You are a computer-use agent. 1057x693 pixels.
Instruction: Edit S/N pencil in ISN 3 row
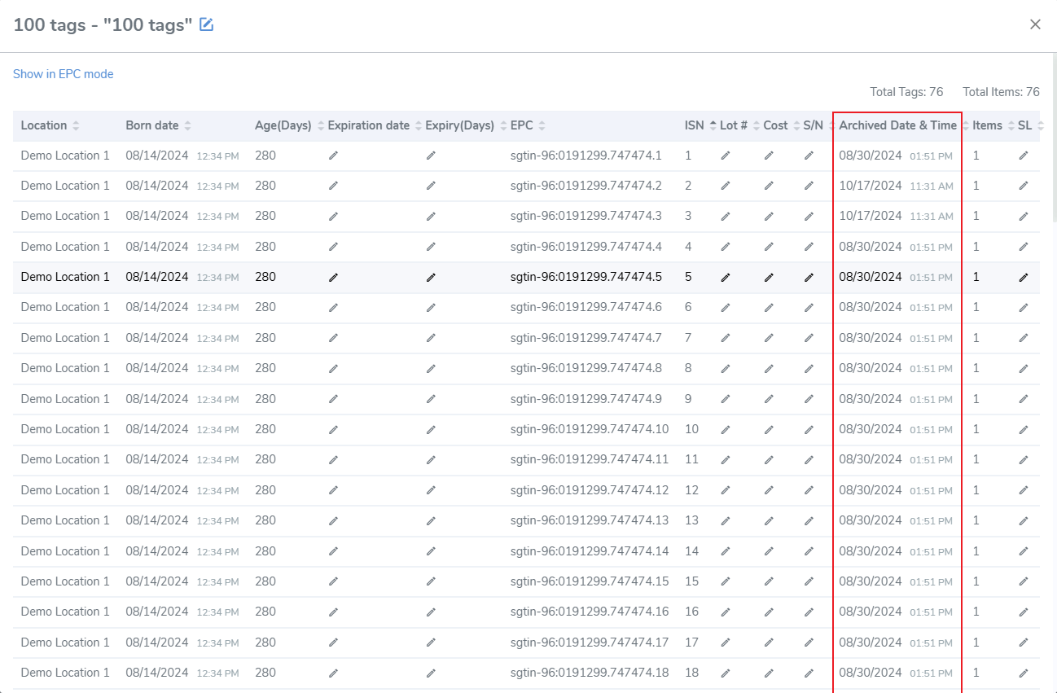809,217
